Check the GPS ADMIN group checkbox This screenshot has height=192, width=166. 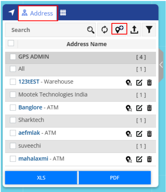click(13, 57)
